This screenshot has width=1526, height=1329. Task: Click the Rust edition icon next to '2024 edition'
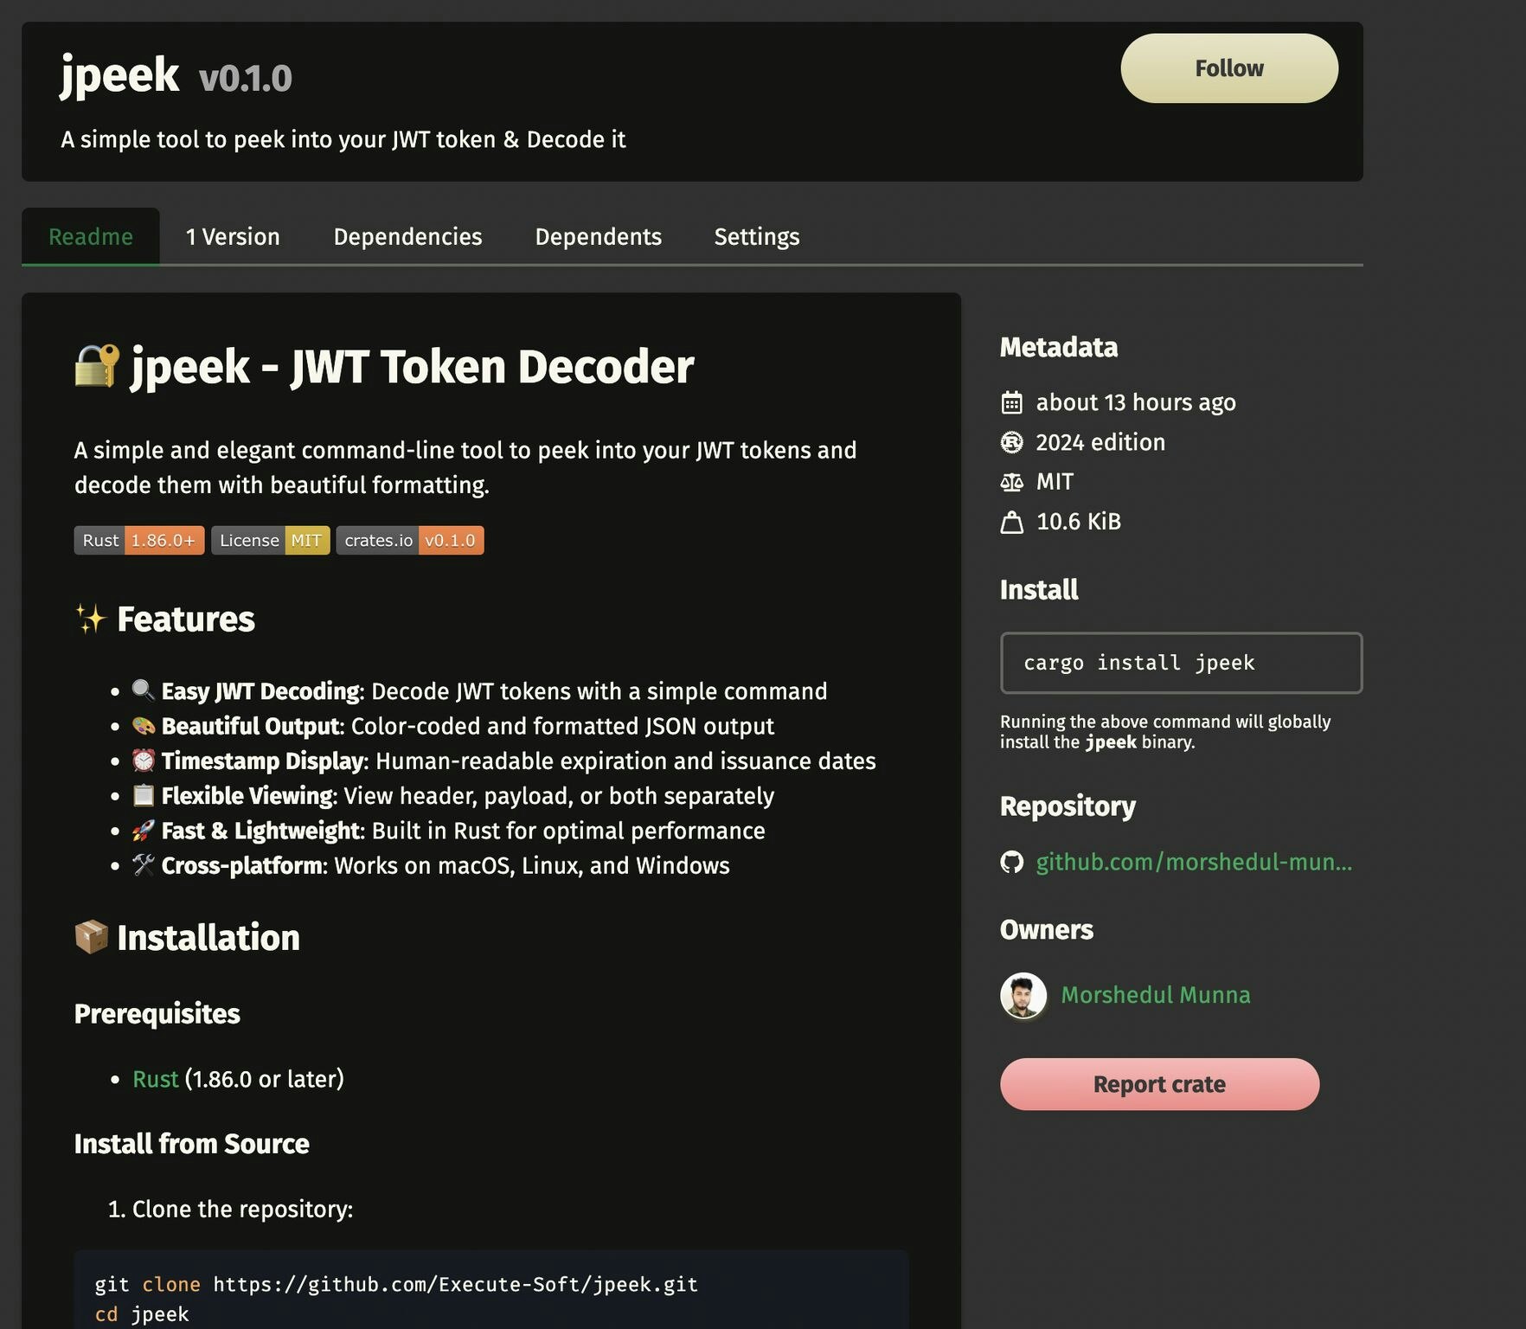pos(1011,442)
